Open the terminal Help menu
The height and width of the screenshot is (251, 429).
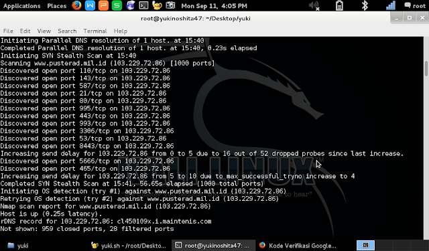coord(121,31)
